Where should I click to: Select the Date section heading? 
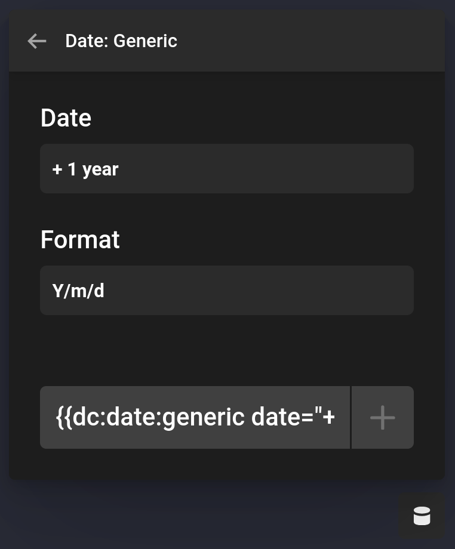click(66, 118)
